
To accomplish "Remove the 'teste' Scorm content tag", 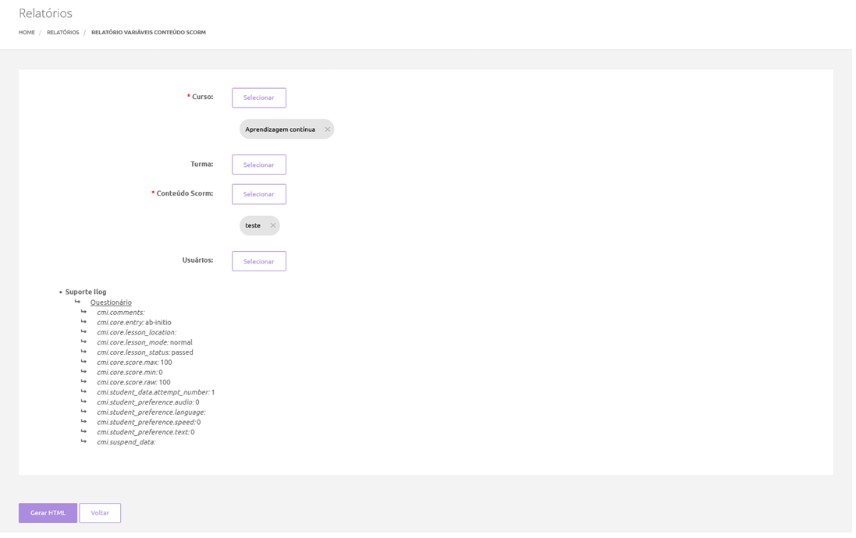I will point(273,225).
